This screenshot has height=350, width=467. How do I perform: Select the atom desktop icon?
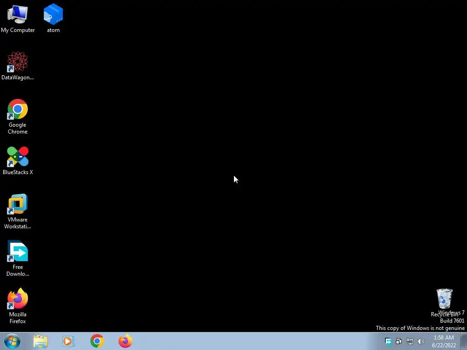[53, 18]
